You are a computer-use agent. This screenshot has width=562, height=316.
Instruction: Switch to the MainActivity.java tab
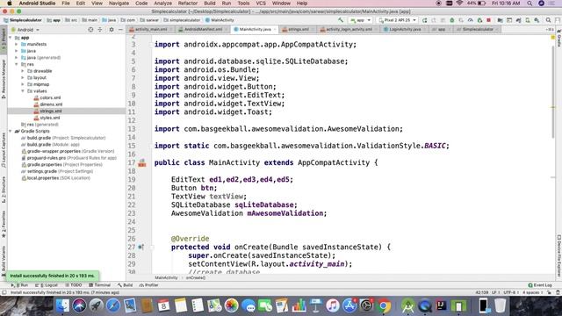tap(255, 29)
